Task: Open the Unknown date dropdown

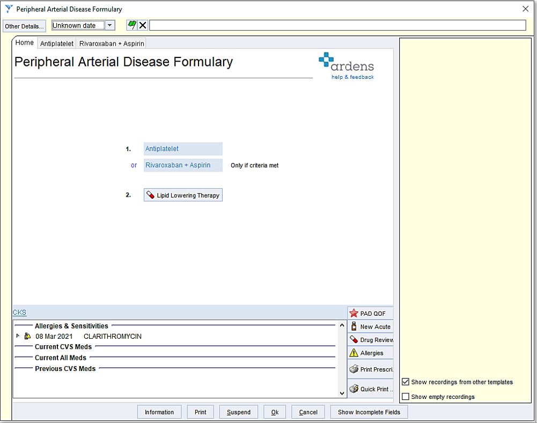Action: pyautogui.click(x=110, y=25)
